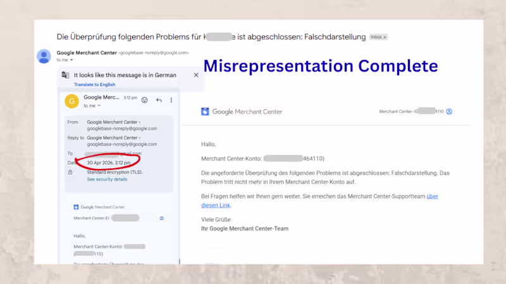This screenshot has width=506, height=284.
Task: Click the 'Viele Grüße' closing line
Action: (216, 220)
